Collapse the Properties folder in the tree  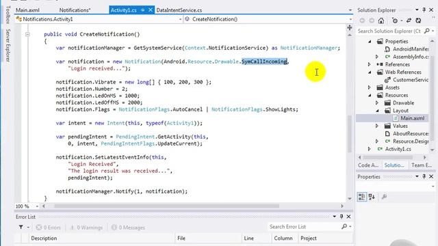(x=370, y=41)
